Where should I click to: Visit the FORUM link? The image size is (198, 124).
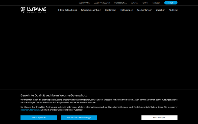pyautogui.click(x=145, y=3)
